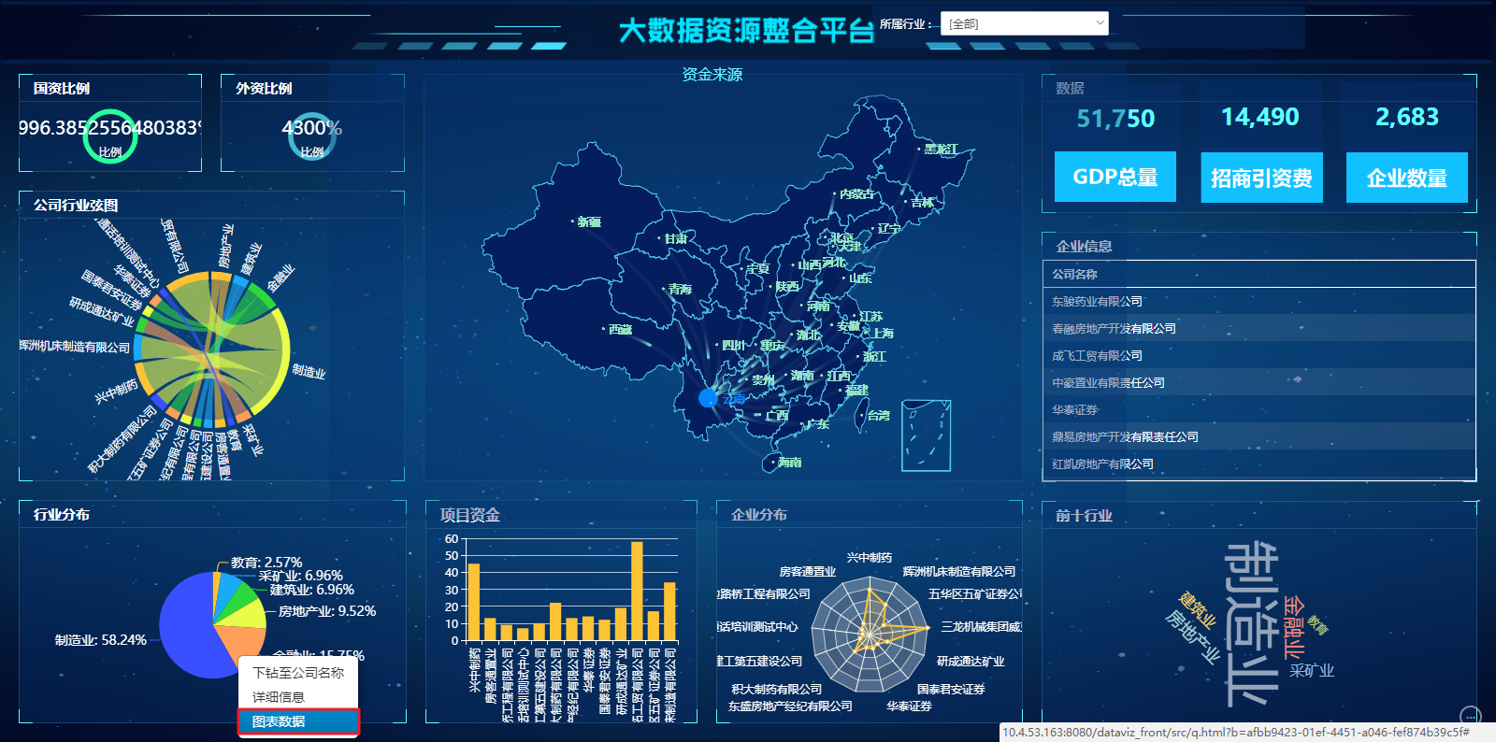Select 中豪置业有限责任公司 row
The height and width of the screenshot is (742, 1496).
tap(1259, 382)
